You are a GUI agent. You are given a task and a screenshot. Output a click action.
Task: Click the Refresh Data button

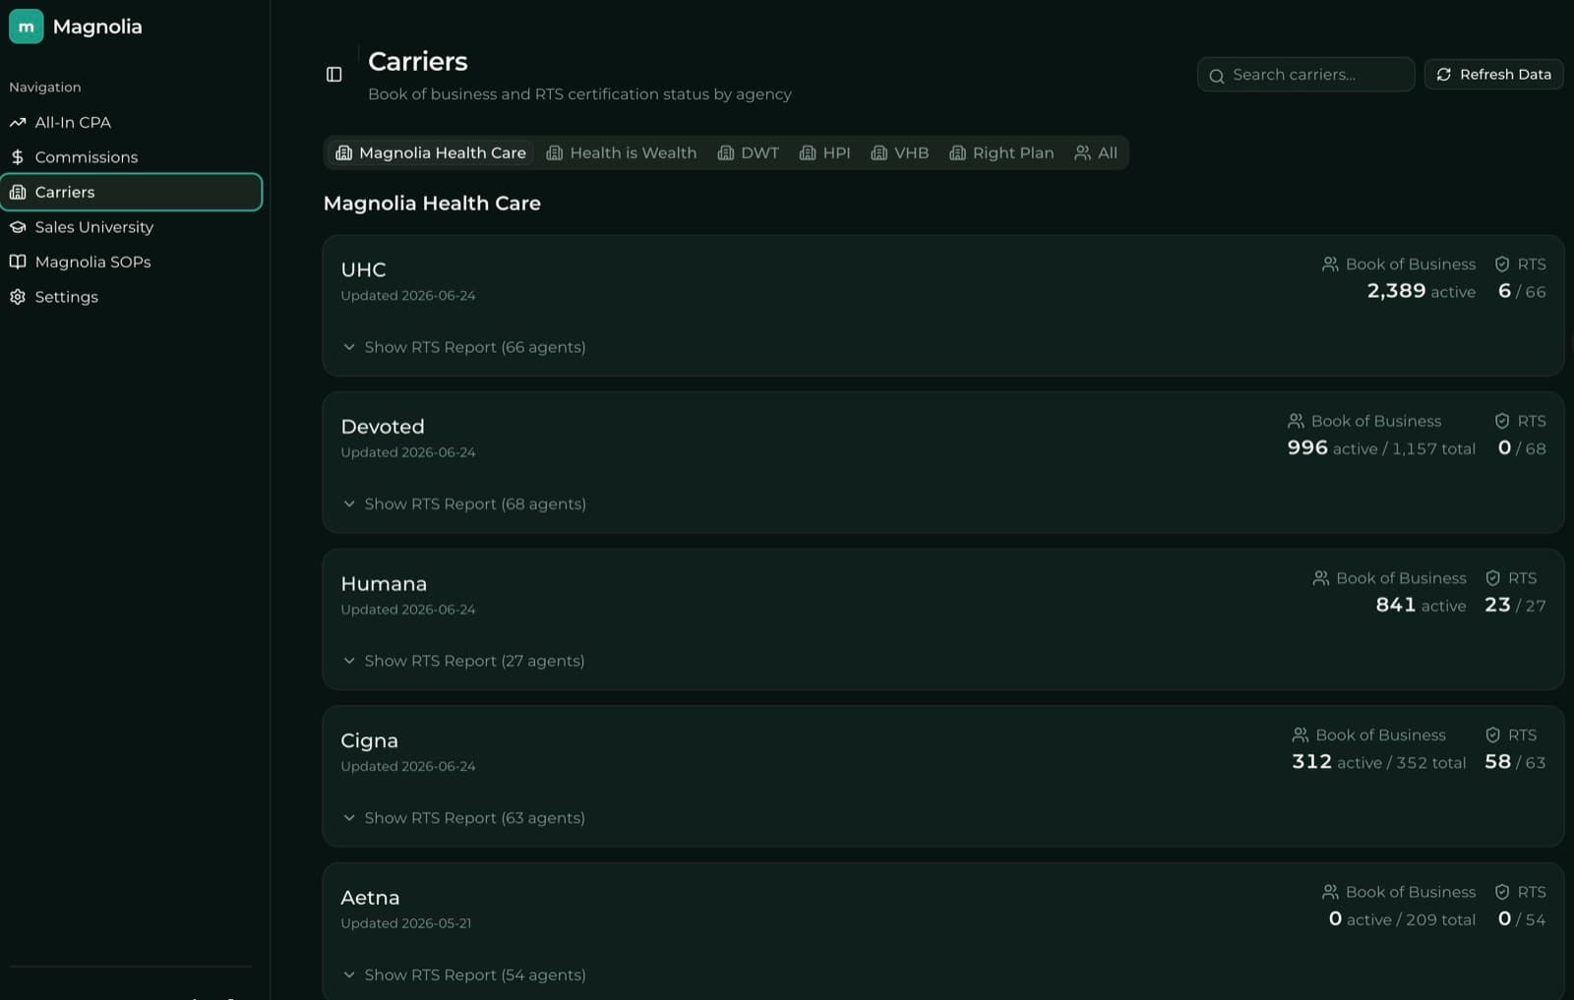pyautogui.click(x=1493, y=75)
